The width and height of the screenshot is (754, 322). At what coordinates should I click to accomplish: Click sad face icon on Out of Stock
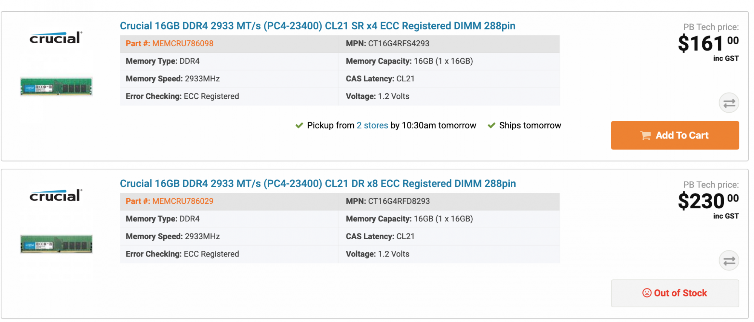coord(647,293)
